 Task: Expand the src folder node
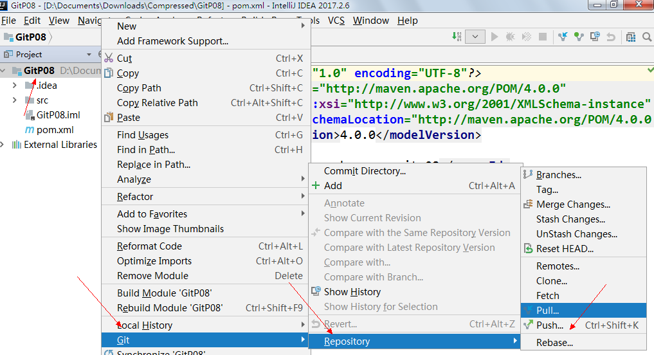tap(14, 100)
